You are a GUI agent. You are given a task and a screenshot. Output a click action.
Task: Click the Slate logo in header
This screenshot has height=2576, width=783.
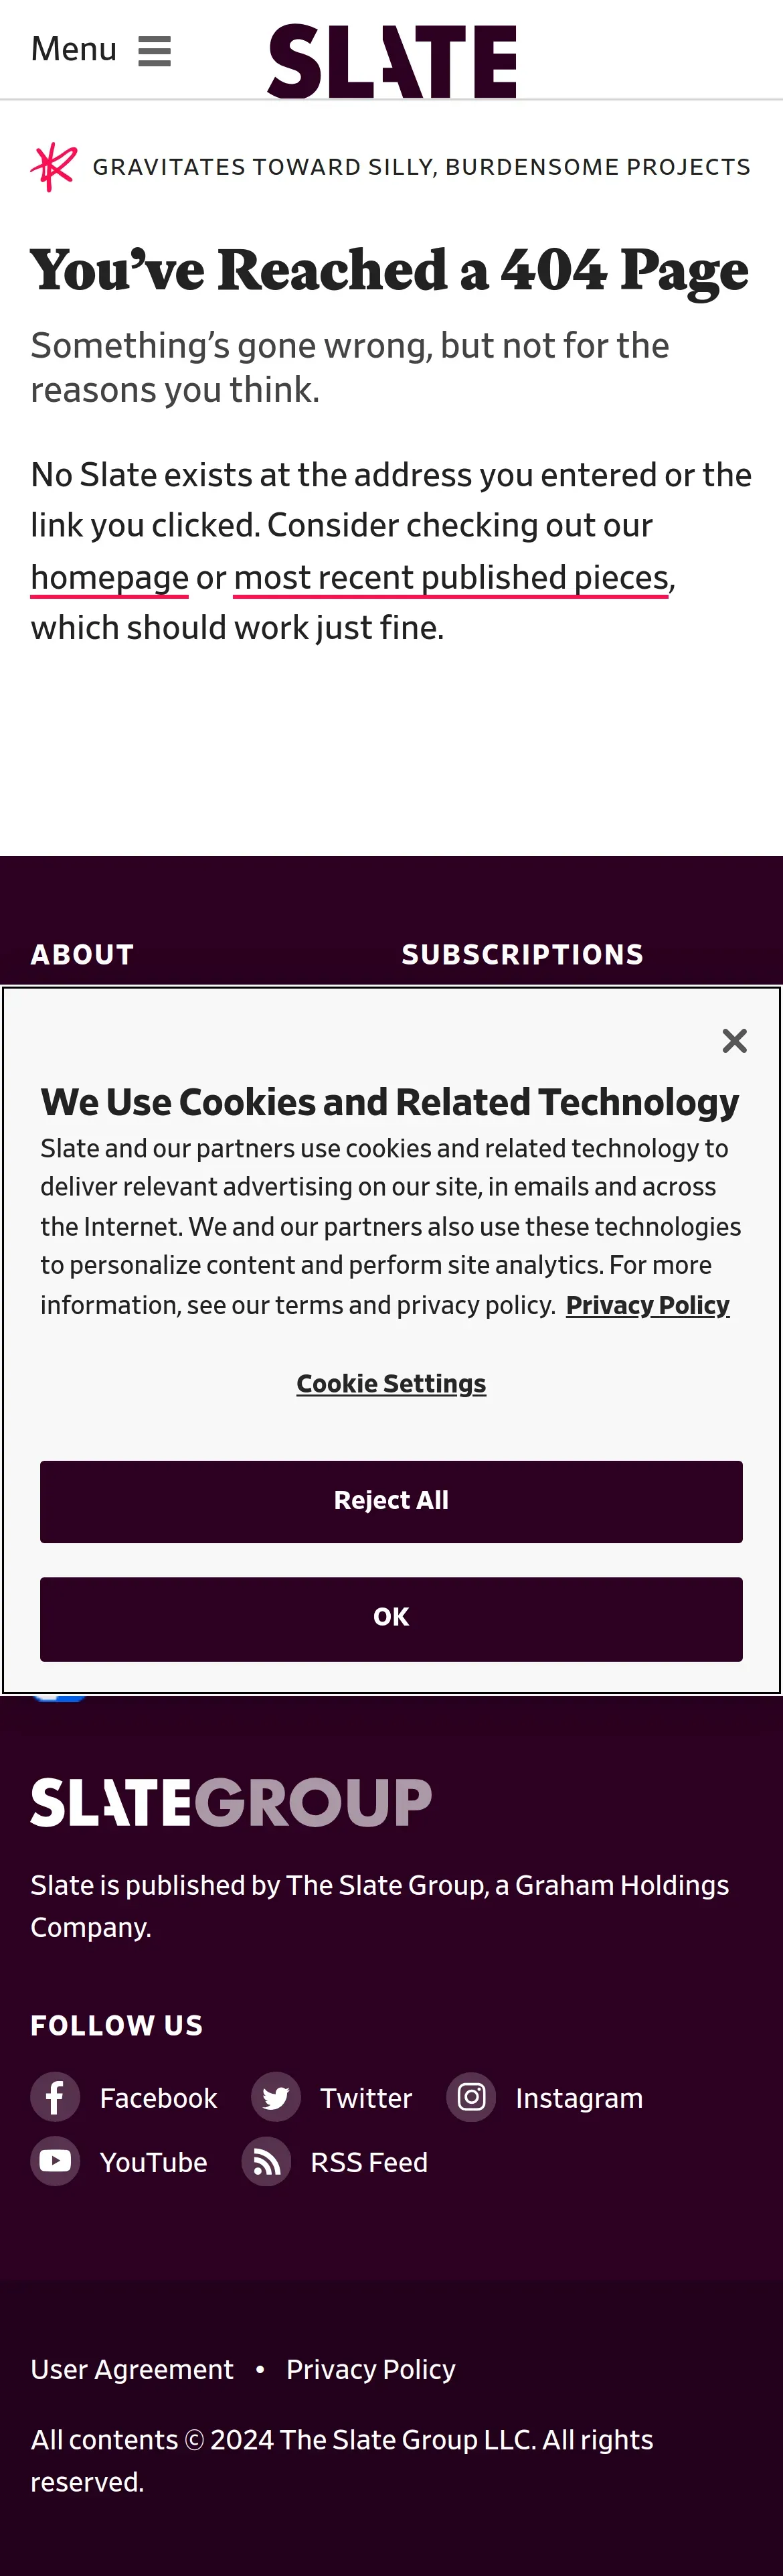pos(391,61)
